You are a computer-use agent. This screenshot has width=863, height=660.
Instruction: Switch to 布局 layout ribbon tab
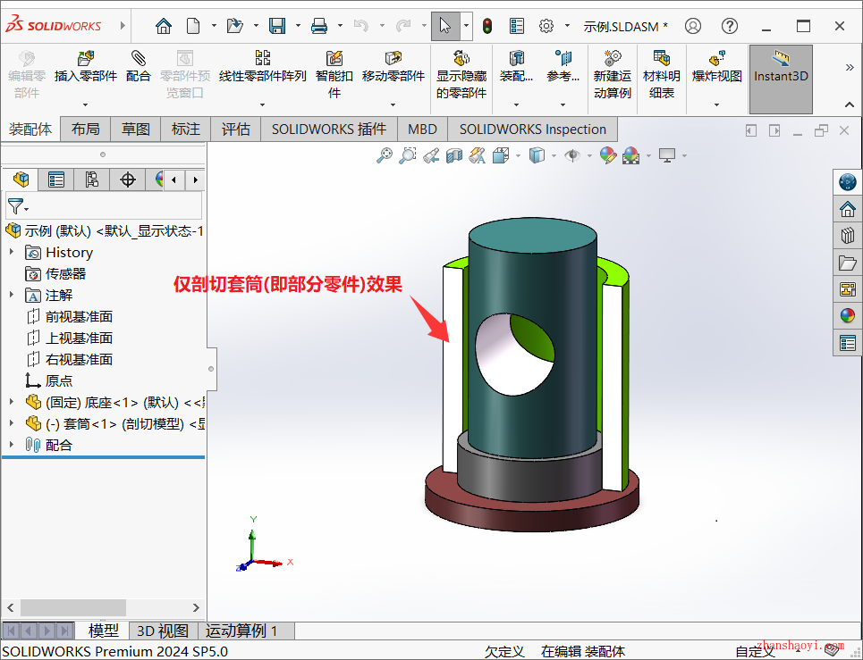86,129
